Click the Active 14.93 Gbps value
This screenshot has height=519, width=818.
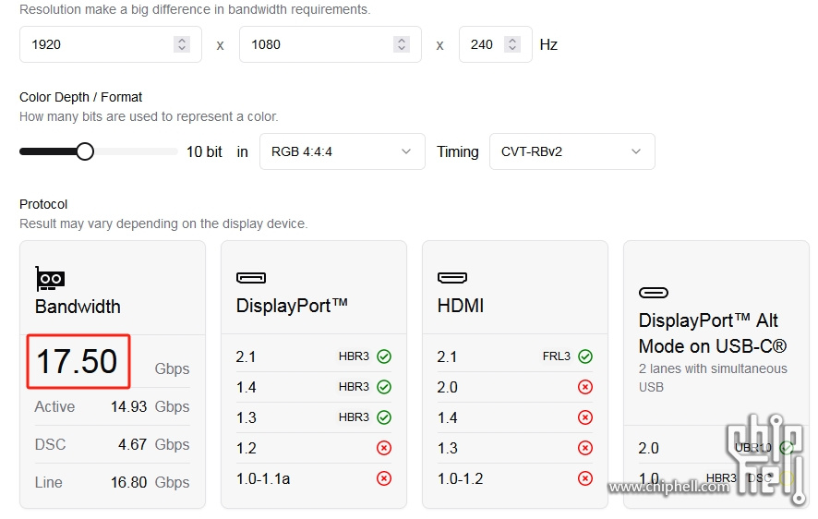pyautogui.click(x=129, y=407)
